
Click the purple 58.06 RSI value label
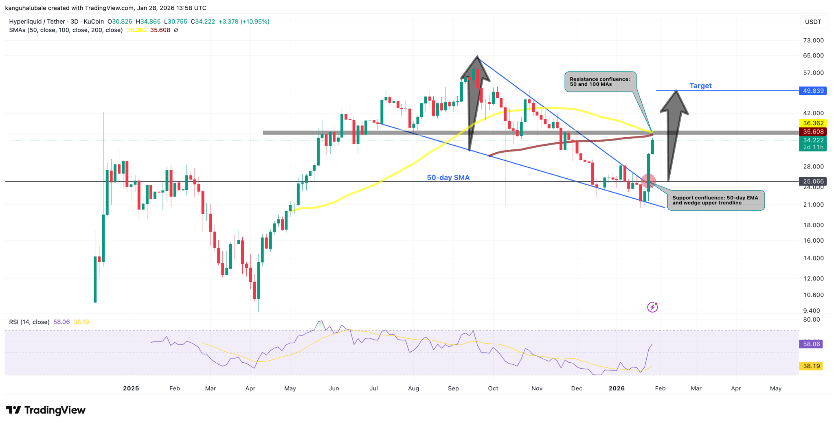click(811, 344)
